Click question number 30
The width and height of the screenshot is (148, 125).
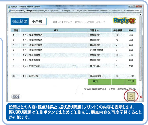[x=14, y=76]
